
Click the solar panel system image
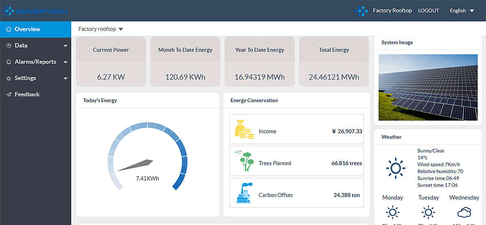428,87
